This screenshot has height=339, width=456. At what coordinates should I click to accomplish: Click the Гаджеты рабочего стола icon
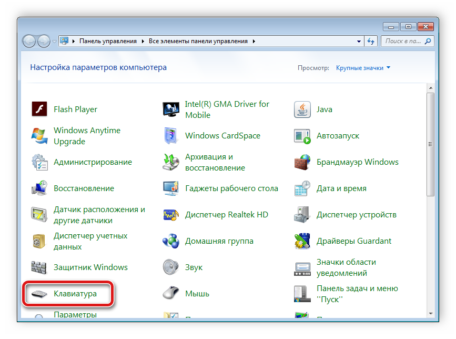[x=171, y=188]
